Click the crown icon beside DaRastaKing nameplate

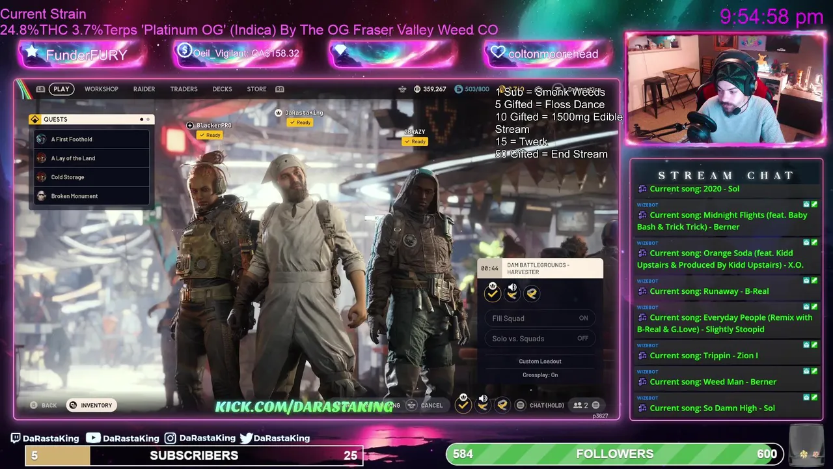(279, 113)
